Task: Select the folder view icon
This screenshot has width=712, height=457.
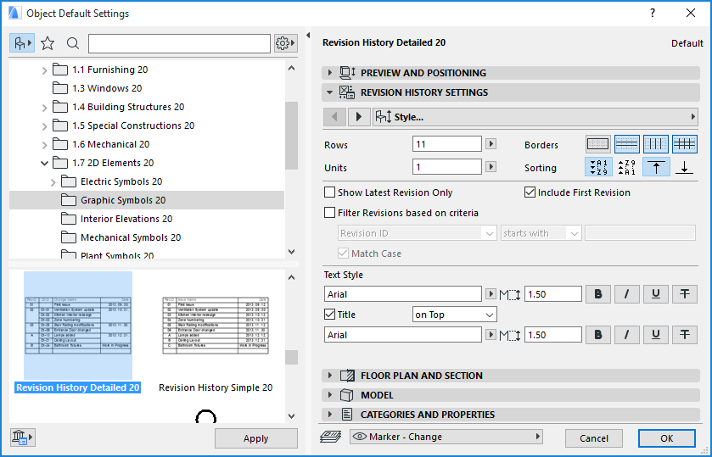Action: 21,43
